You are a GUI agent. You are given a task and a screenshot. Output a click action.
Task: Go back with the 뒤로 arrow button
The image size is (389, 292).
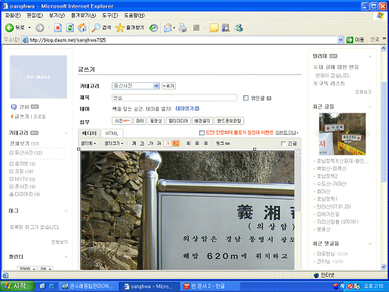tap(15, 28)
